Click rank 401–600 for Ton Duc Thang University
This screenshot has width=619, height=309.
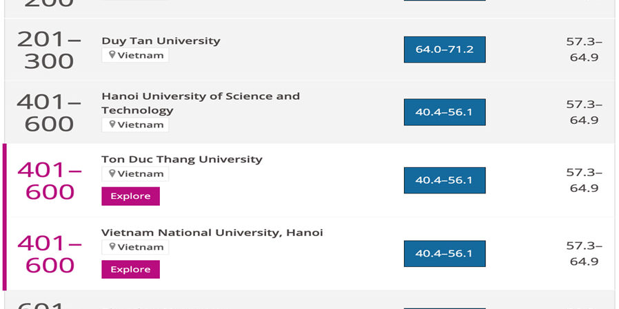(x=49, y=180)
